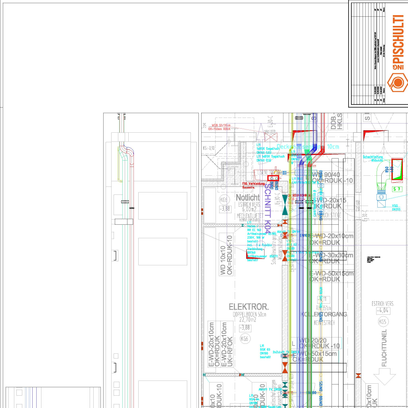Image resolution: width=408 pixels, height=408 pixels.
Task: Click the red "WDB 55/30cm" annotation
Action: click(221, 126)
